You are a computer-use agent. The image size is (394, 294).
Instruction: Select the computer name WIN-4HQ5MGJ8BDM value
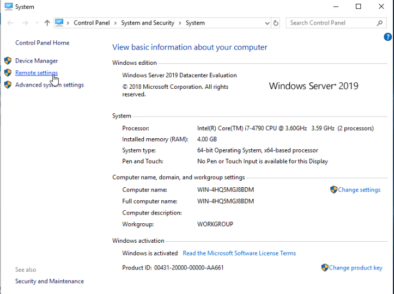(x=226, y=189)
